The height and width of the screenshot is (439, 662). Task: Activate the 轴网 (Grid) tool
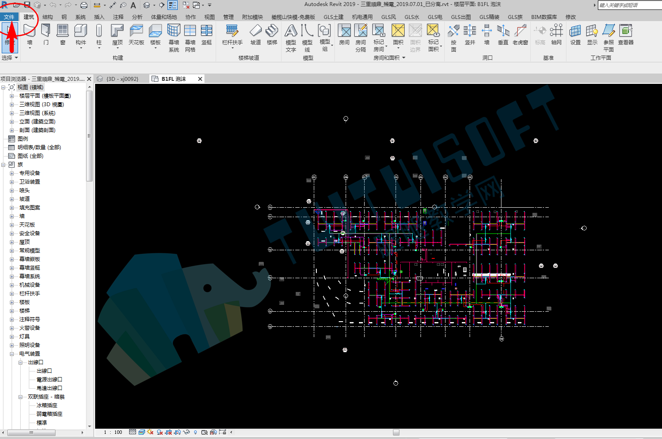pos(557,34)
